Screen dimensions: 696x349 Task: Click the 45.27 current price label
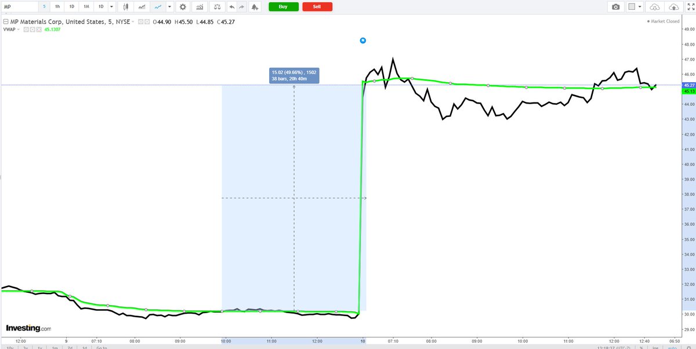click(x=688, y=85)
